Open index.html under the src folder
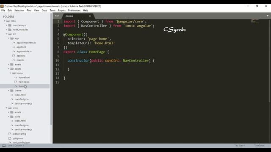271x152 pixels. click(x=20, y=95)
